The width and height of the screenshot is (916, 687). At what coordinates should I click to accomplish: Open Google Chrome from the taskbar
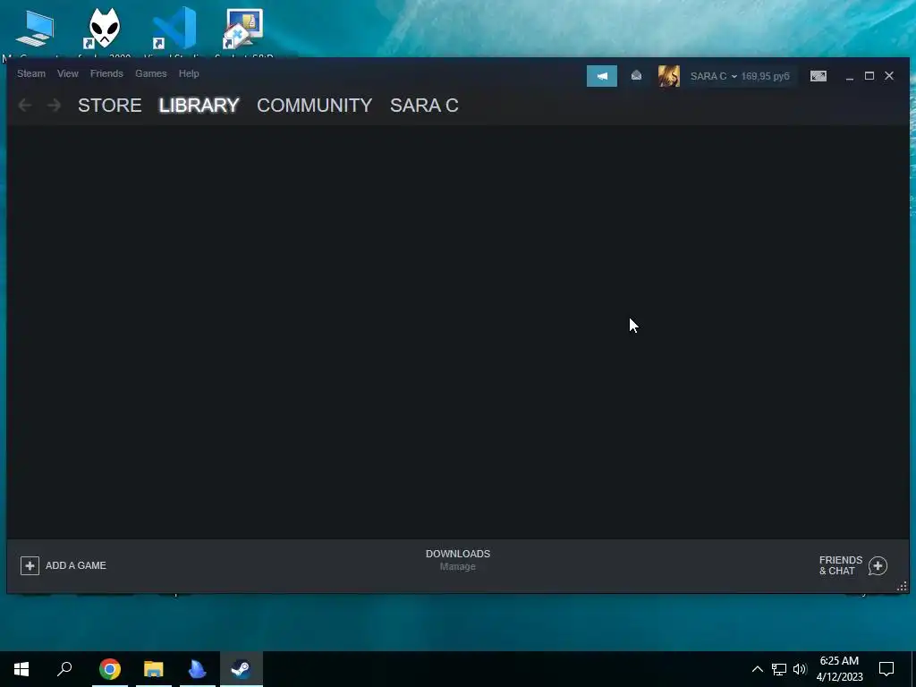110,669
